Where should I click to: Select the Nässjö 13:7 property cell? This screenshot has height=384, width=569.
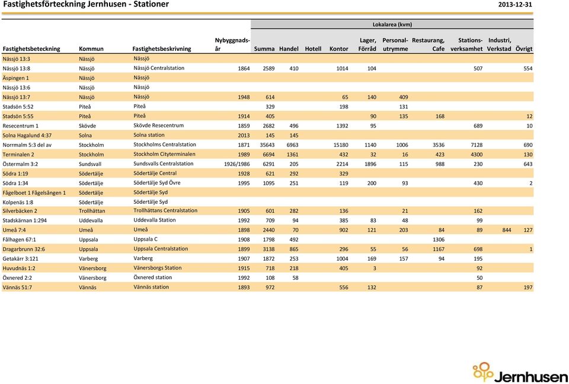17,97
